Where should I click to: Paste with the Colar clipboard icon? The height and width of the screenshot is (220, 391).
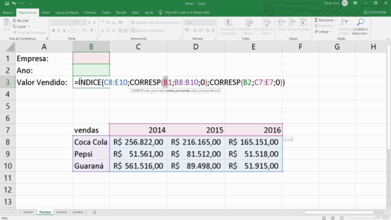click(x=7, y=23)
